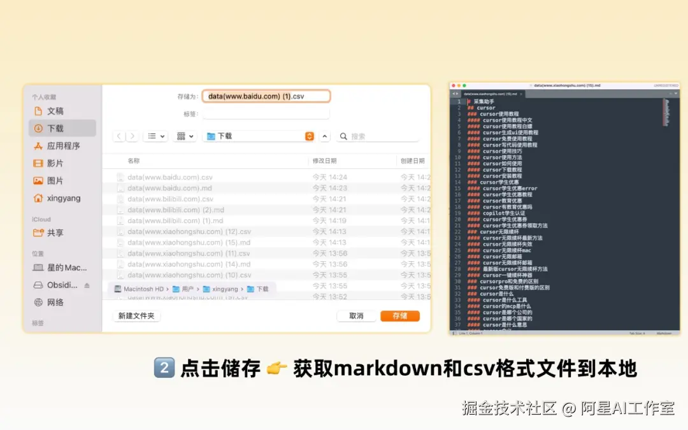Image resolution: width=688 pixels, height=430 pixels.
Task: Click the Sublime Text status bar line indicator
Action: 470,333
